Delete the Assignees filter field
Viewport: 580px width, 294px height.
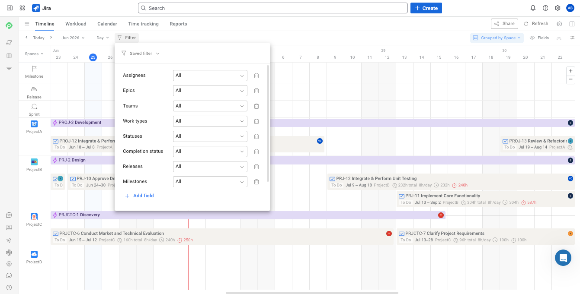pos(256,76)
